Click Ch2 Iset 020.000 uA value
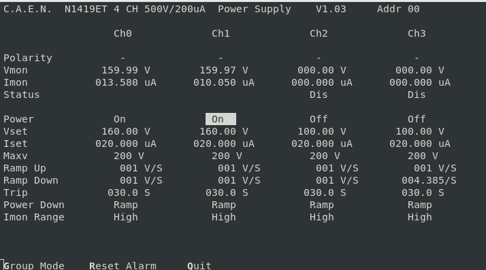This screenshot has width=486, height=270. pos(322,144)
